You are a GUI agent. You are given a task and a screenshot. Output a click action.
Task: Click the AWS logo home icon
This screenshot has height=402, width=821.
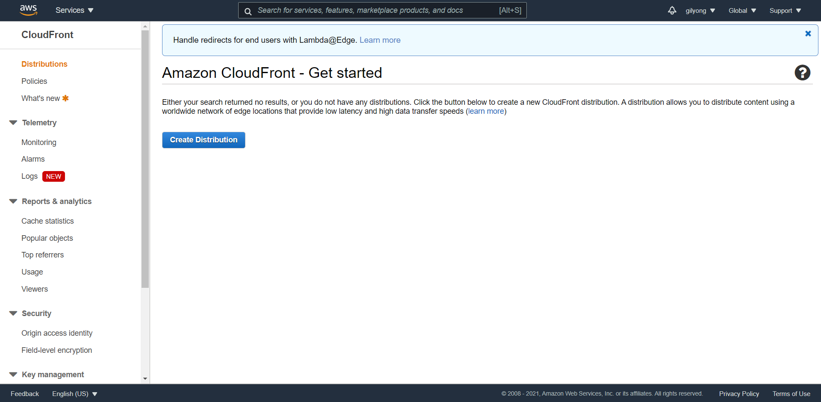point(28,10)
